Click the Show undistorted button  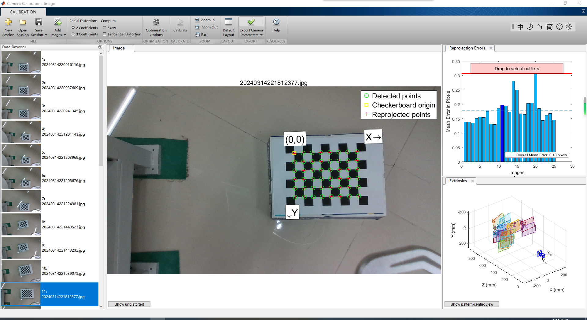pyautogui.click(x=129, y=304)
